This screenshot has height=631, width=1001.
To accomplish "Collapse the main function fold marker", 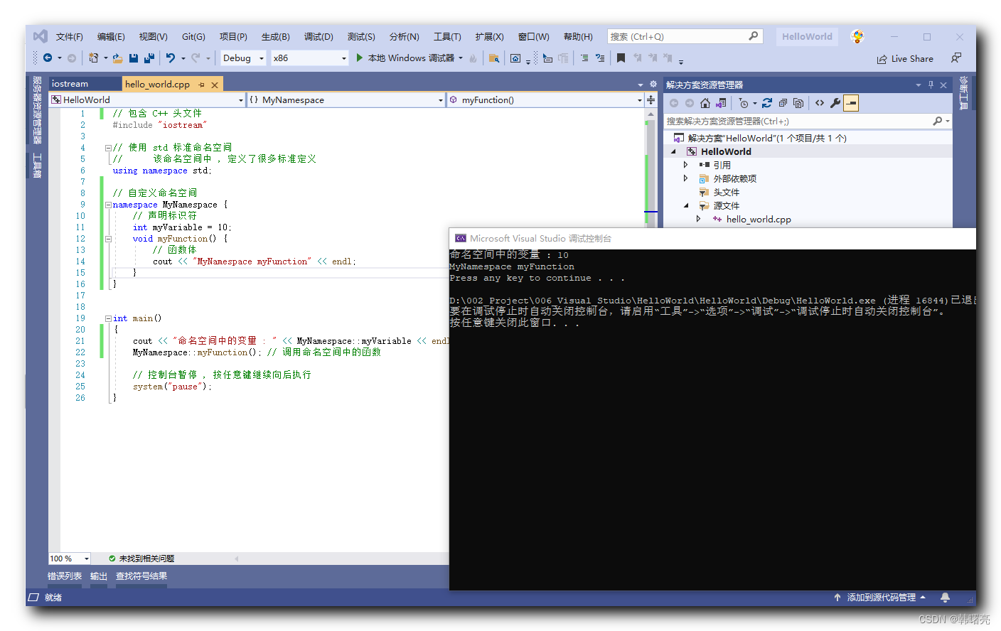I will pyautogui.click(x=108, y=318).
